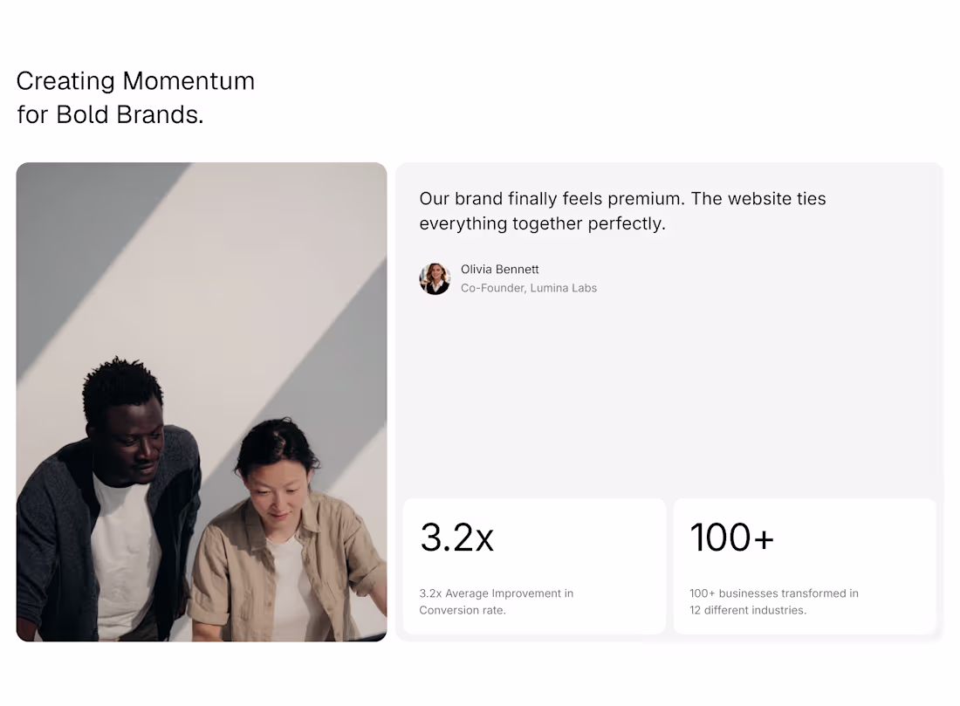Click the 100+ statistic number

[731, 537]
